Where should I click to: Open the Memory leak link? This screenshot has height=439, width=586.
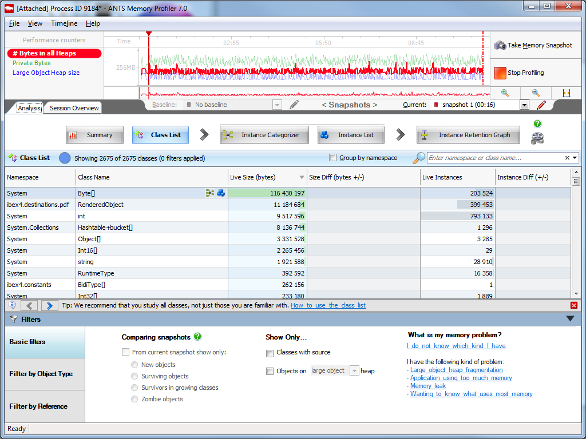point(428,386)
